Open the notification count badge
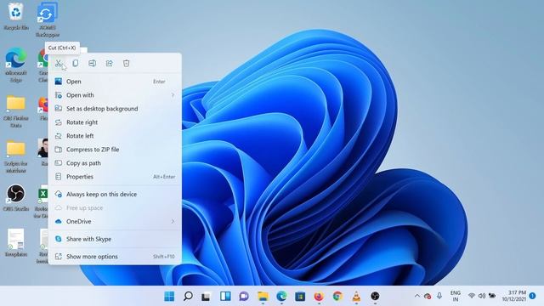 [x=533, y=296]
